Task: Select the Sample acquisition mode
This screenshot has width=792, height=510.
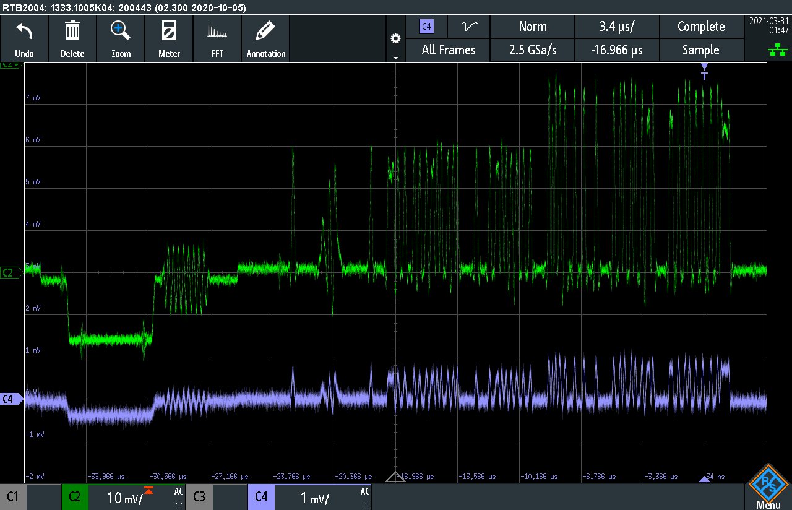Action: point(701,50)
